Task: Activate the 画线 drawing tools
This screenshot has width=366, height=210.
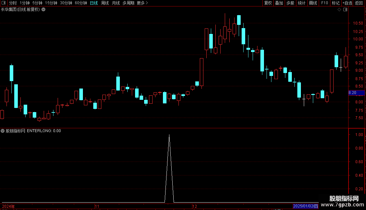Action: click(x=313, y=3)
